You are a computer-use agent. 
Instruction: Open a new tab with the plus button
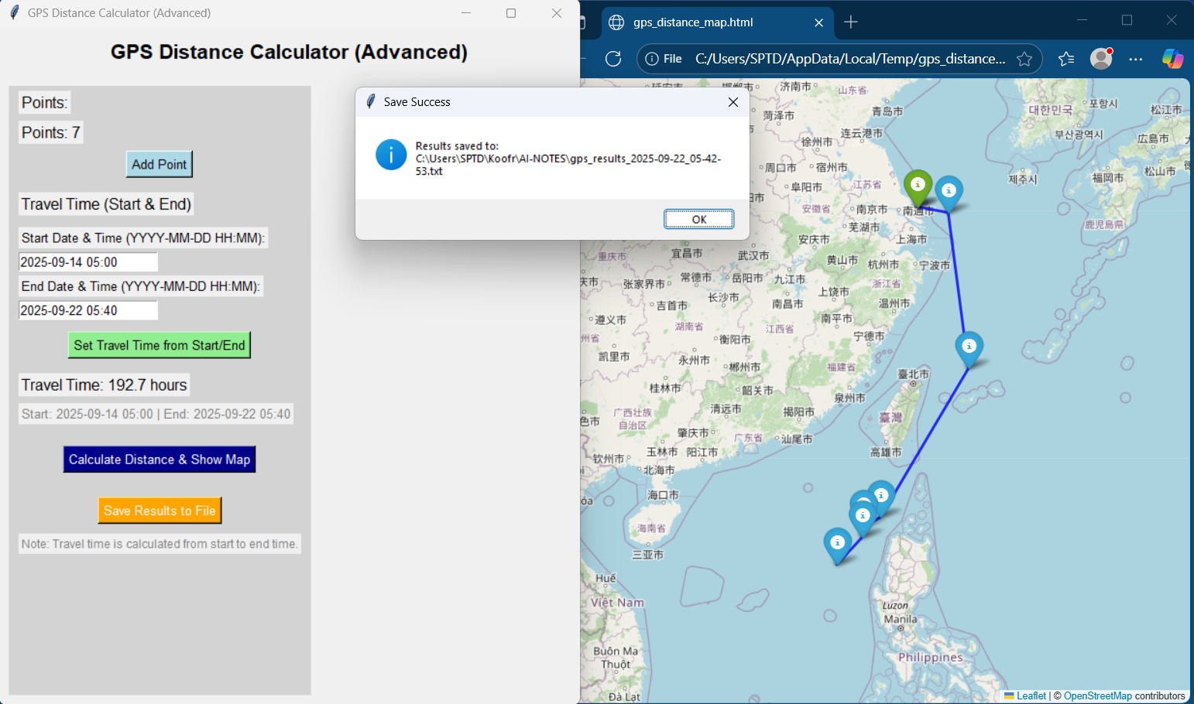point(850,22)
